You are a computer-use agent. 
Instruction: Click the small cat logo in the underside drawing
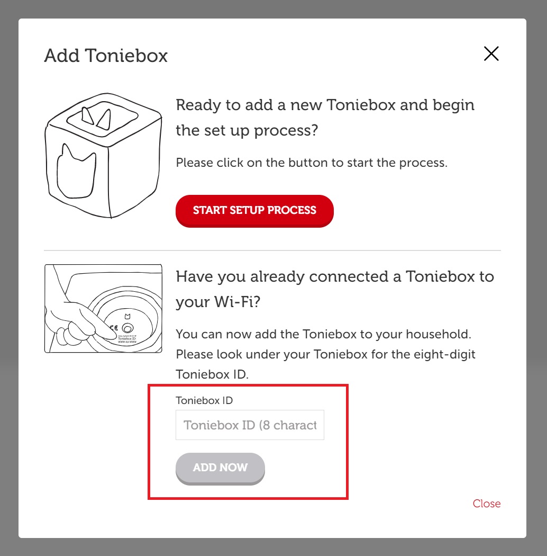pos(127,316)
